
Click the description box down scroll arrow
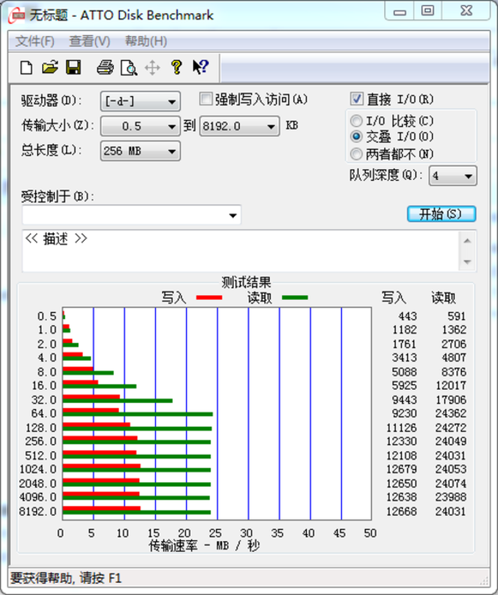[x=467, y=262]
